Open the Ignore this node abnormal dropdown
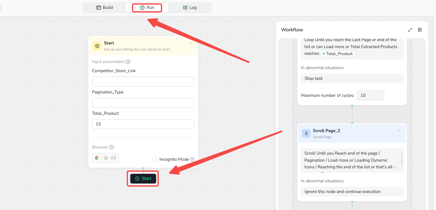Image resolution: width=436 pixels, height=210 pixels. 352,191
